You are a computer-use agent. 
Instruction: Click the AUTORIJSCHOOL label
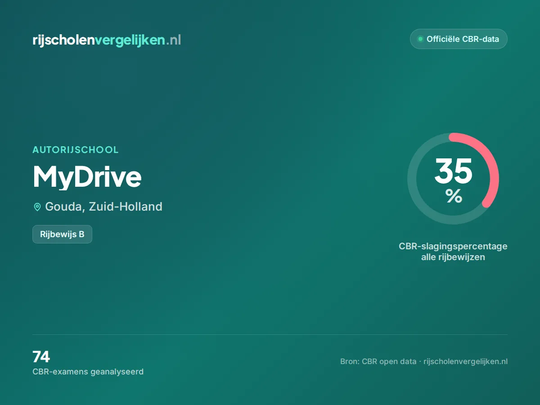(x=76, y=150)
